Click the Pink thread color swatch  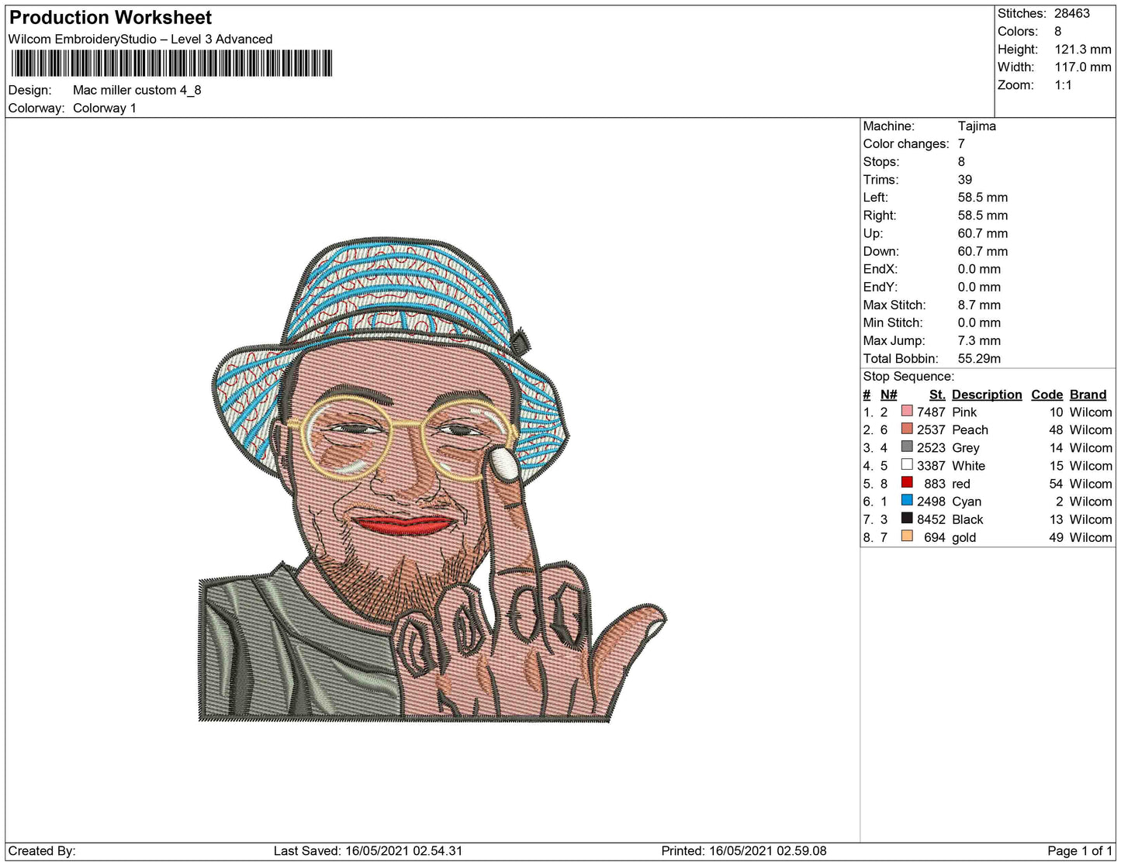(x=907, y=411)
